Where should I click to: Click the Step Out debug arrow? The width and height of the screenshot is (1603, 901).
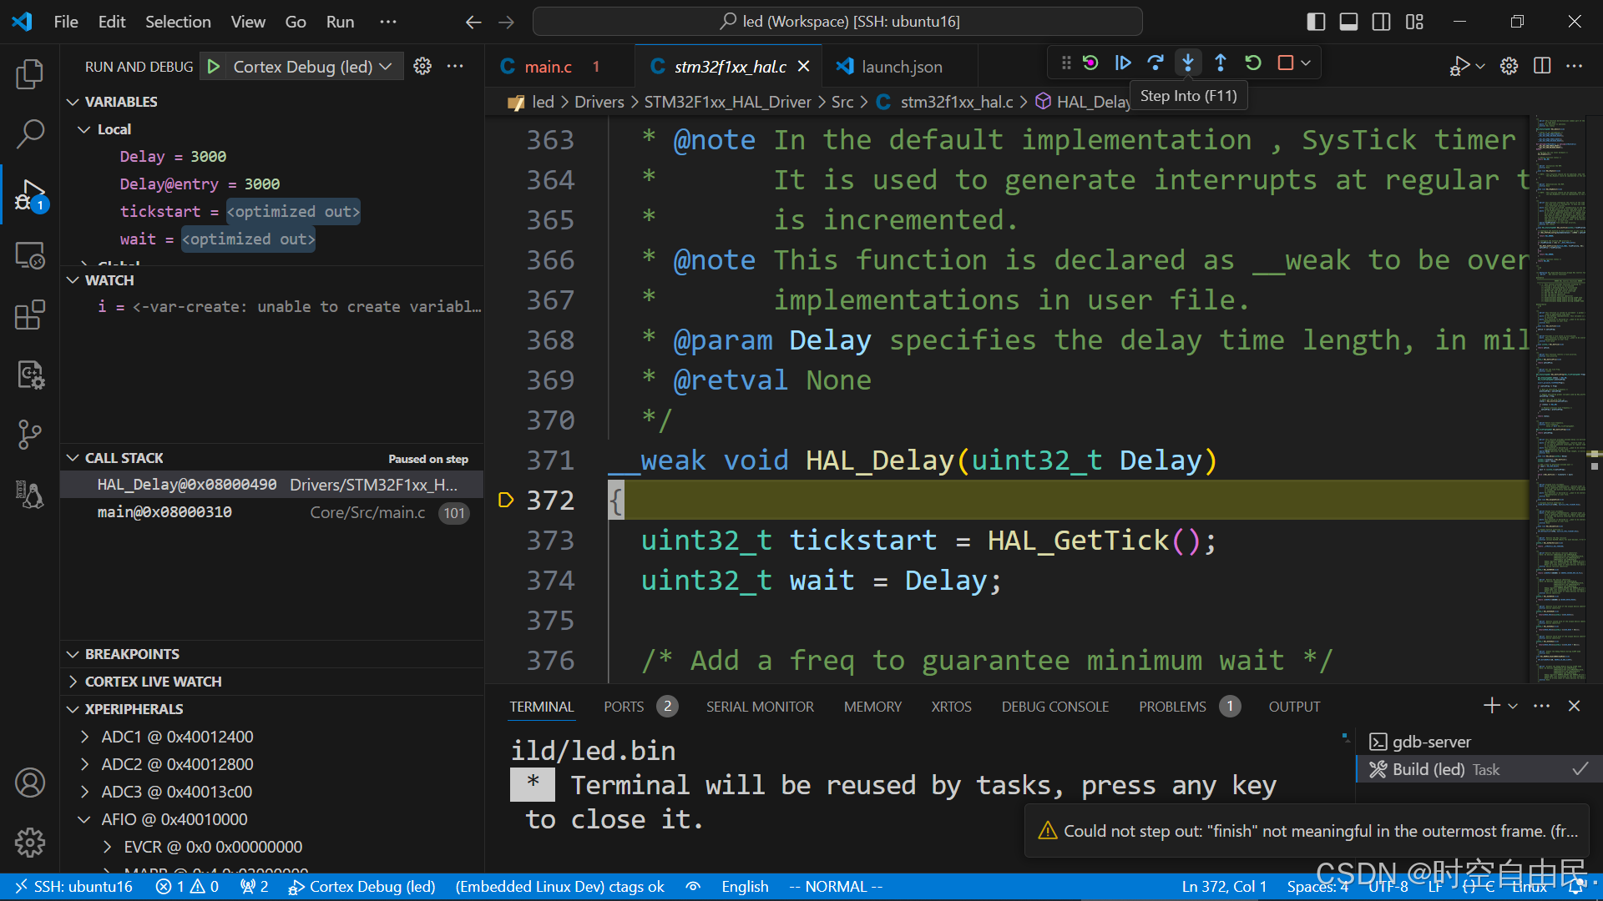1221,63
